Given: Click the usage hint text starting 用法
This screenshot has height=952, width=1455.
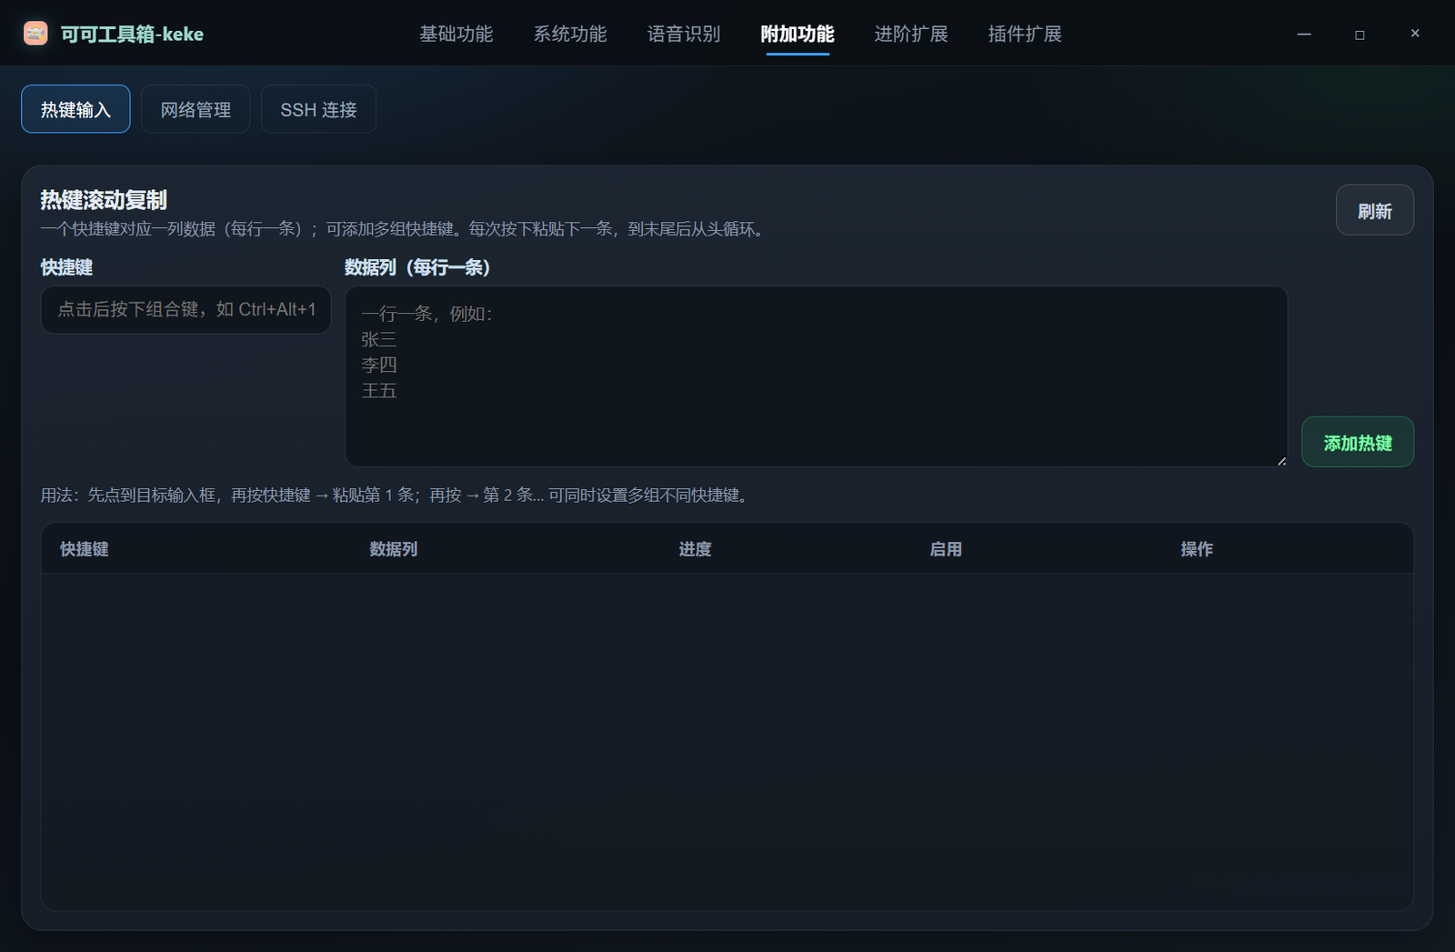Looking at the screenshot, I should 396,496.
